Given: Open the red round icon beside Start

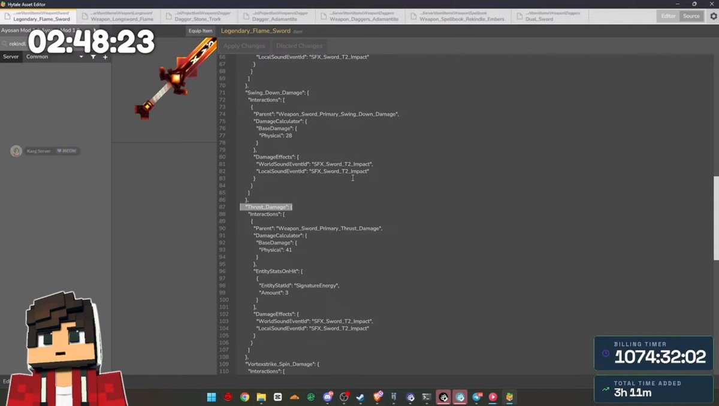Looking at the screenshot, I should click(228, 396).
